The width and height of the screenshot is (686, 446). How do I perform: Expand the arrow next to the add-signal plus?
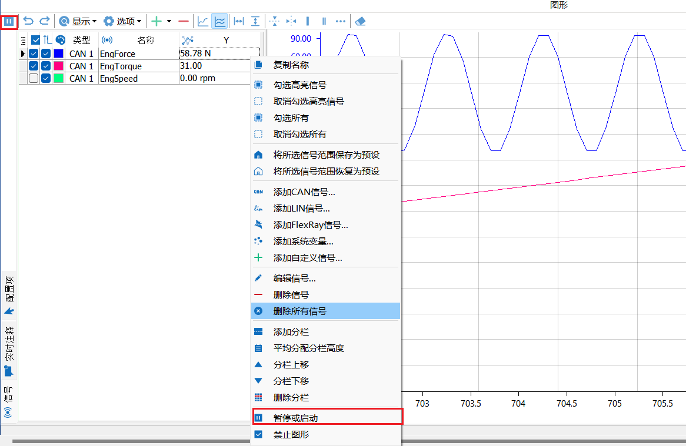[x=169, y=21]
